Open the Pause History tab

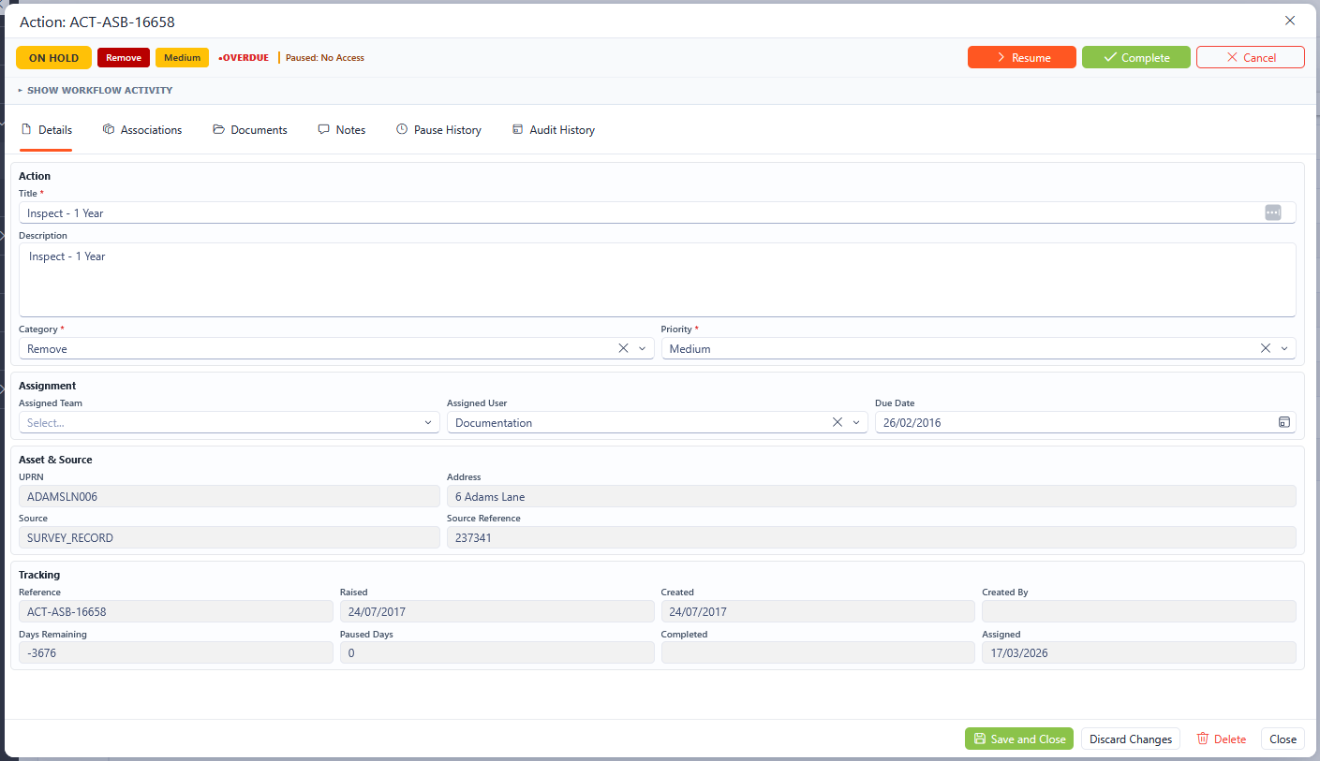[x=438, y=130]
